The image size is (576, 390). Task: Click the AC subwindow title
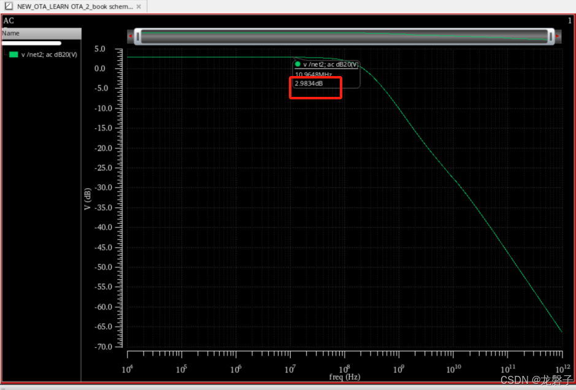click(x=9, y=21)
